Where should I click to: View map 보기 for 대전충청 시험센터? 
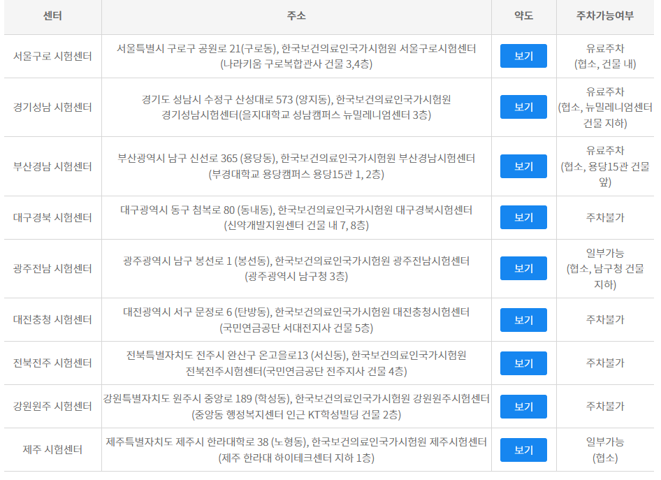(523, 320)
